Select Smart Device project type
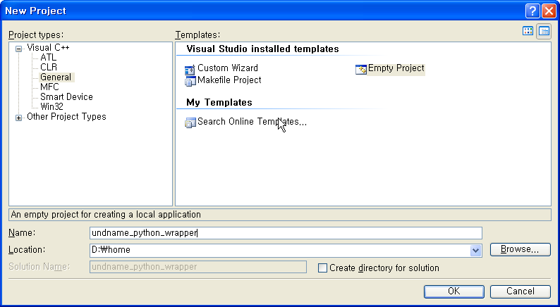560x307 pixels. (66, 97)
